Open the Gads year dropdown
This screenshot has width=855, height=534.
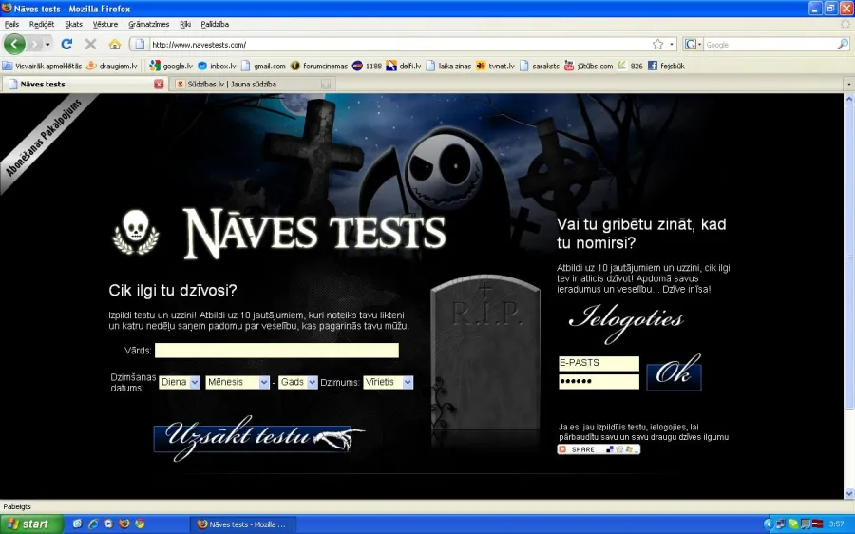tap(297, 382)
